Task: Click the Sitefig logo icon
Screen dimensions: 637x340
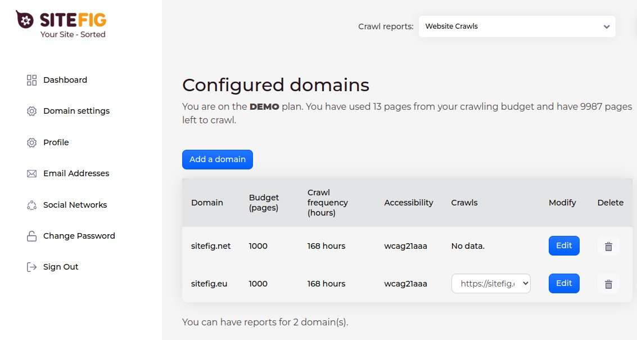Action: pyautogui.click(x=25, y=20)
